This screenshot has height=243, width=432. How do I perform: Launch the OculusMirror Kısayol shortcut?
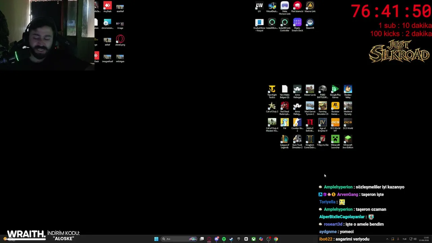259,25
